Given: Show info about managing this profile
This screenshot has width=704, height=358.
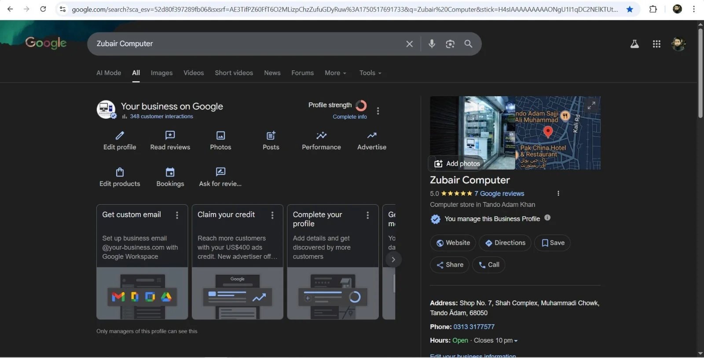Looking at the screenshot, I should [x=547, y=218].
